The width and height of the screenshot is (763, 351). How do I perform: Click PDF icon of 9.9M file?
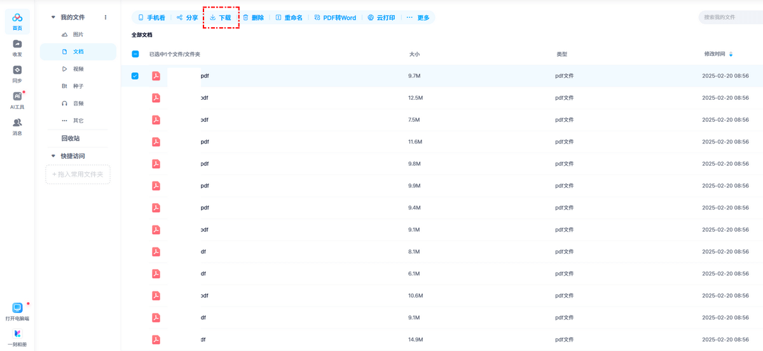pos(156,186)
